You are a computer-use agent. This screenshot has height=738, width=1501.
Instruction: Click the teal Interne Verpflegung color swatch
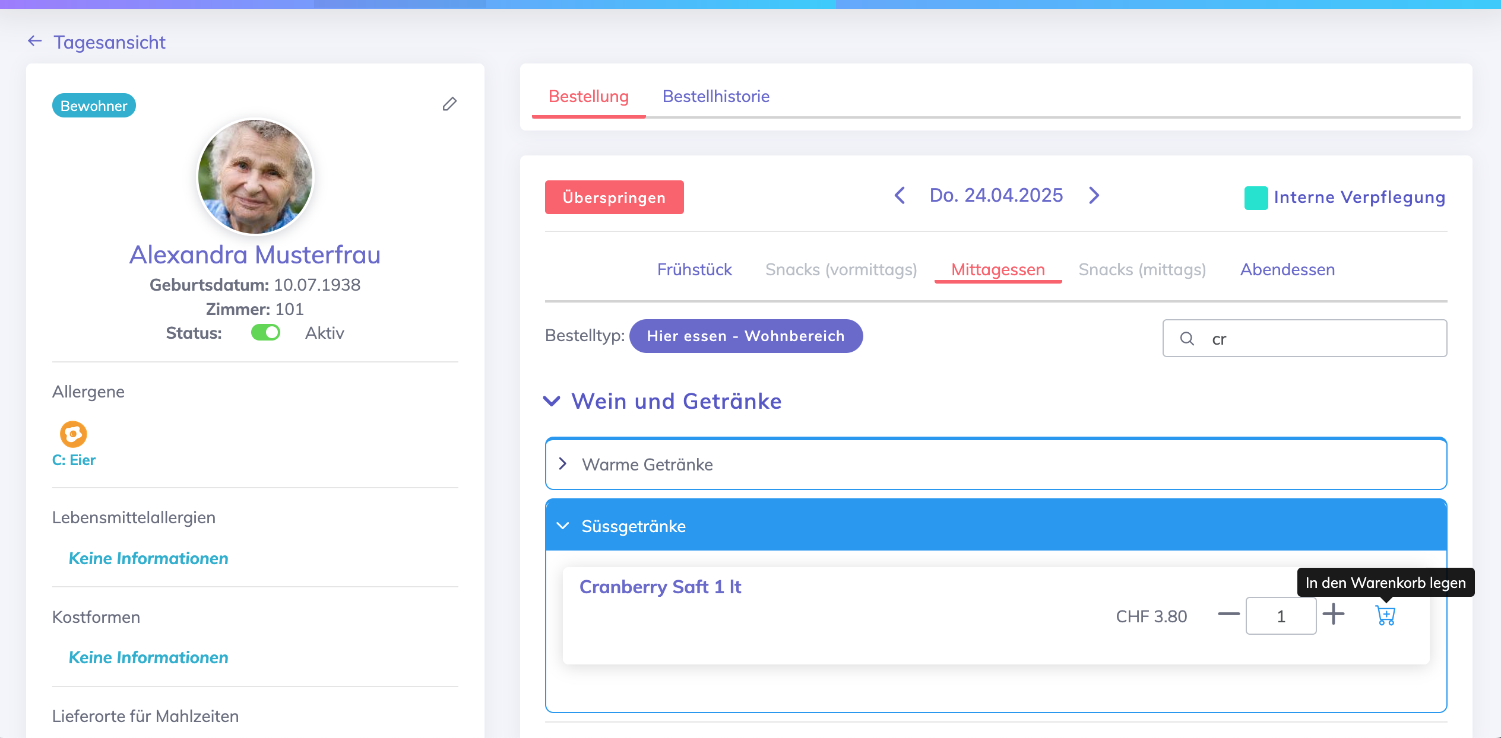(1256, 198)
